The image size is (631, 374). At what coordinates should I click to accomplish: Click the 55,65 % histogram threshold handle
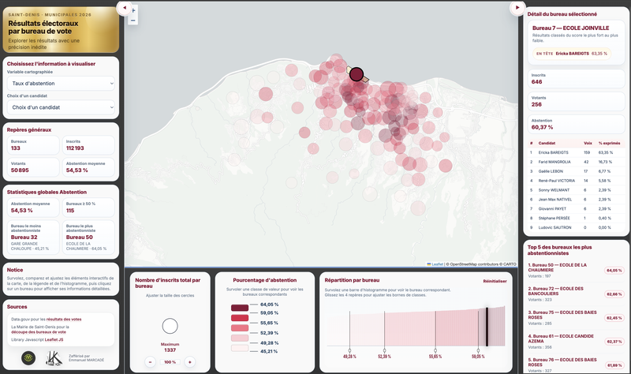pos(436,349)
